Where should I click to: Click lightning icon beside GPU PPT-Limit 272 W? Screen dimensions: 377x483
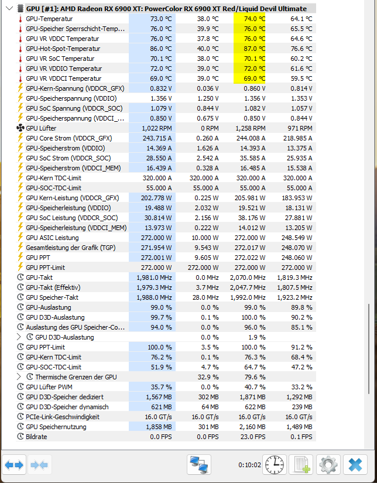[x=20, y=267]
